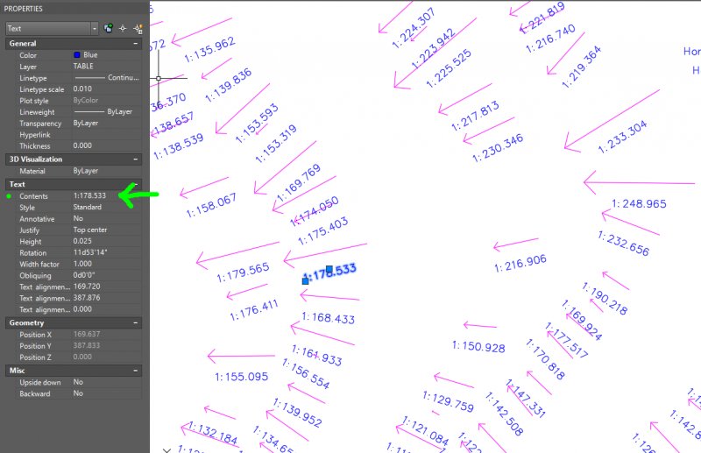Select drawing text 1:176.411

point(254,310)
